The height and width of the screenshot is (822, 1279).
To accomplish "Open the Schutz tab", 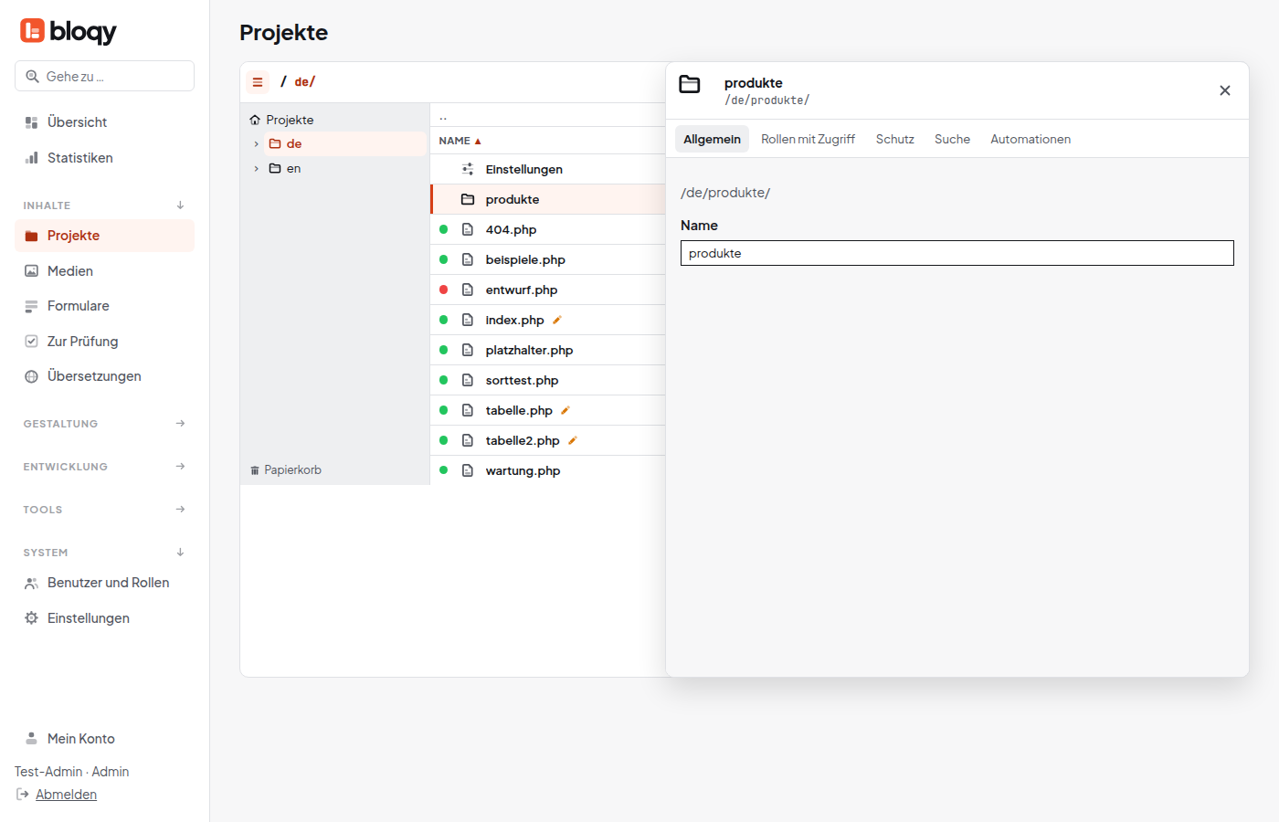I will (895, 139).
